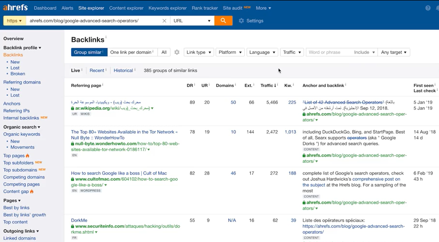The width and height of the screenshot is (439, 242).
Task: Clear the URL field with the X icon
Action: pos(165,21)
